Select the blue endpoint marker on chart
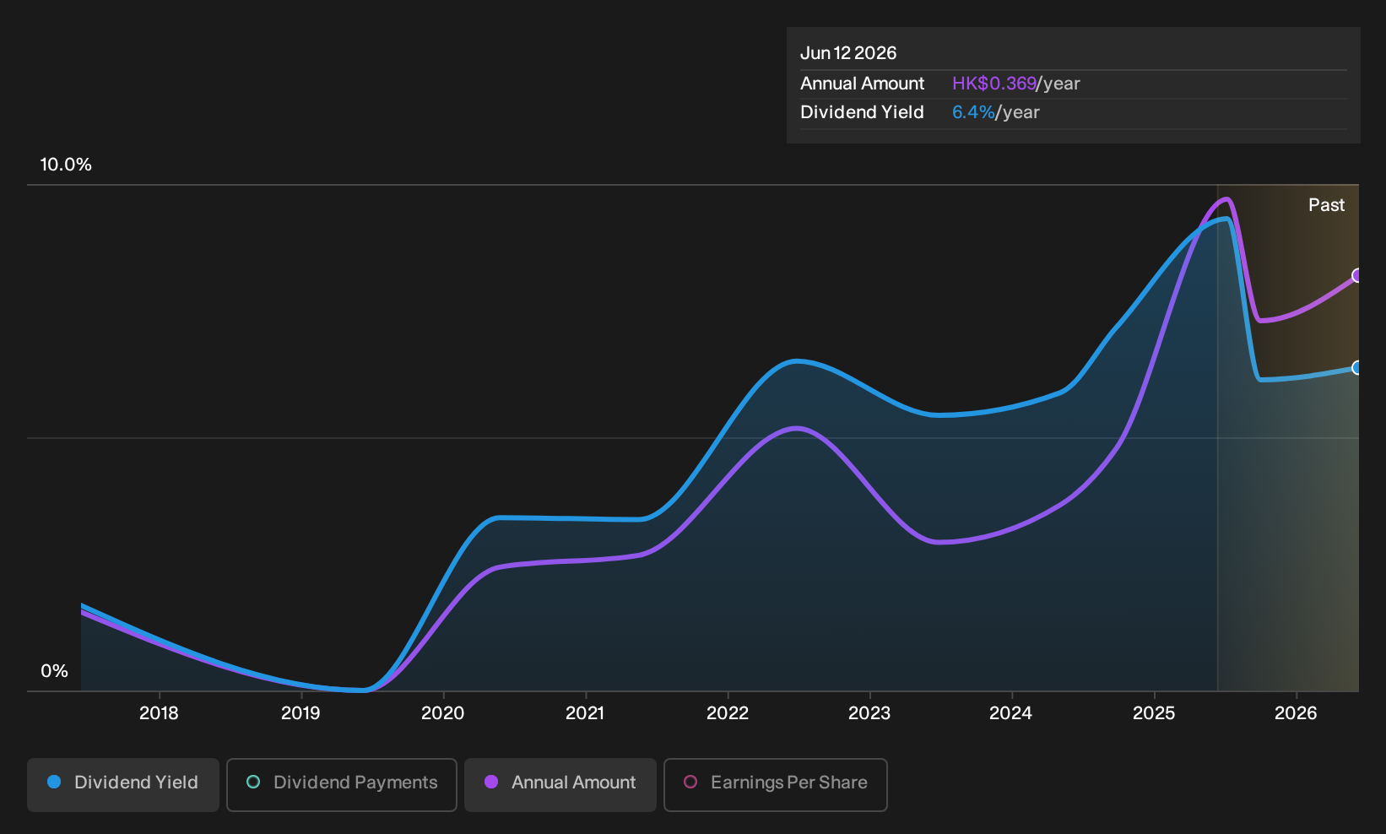 1356,367
